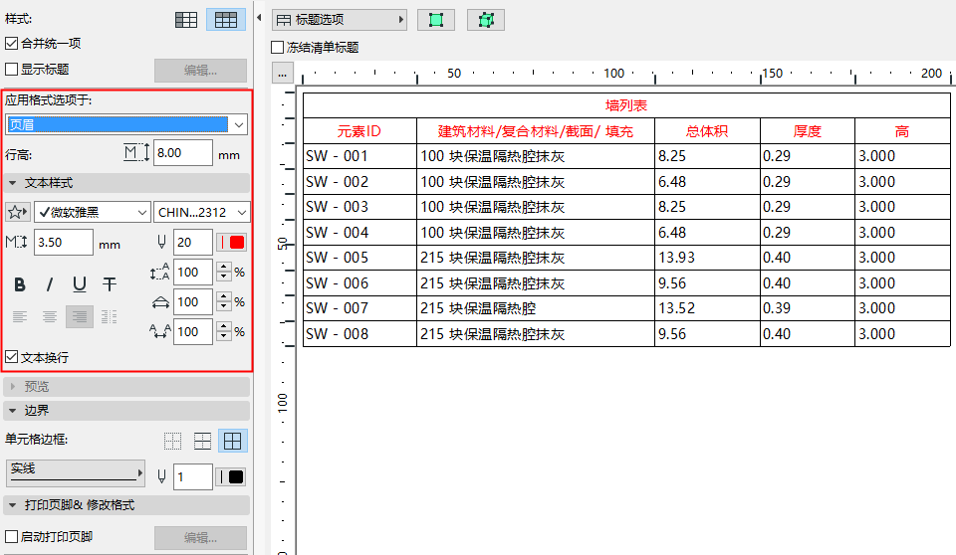Click the 编辑... button beside 启动打印页脚

pyautogui.click(x=200, y=537)
